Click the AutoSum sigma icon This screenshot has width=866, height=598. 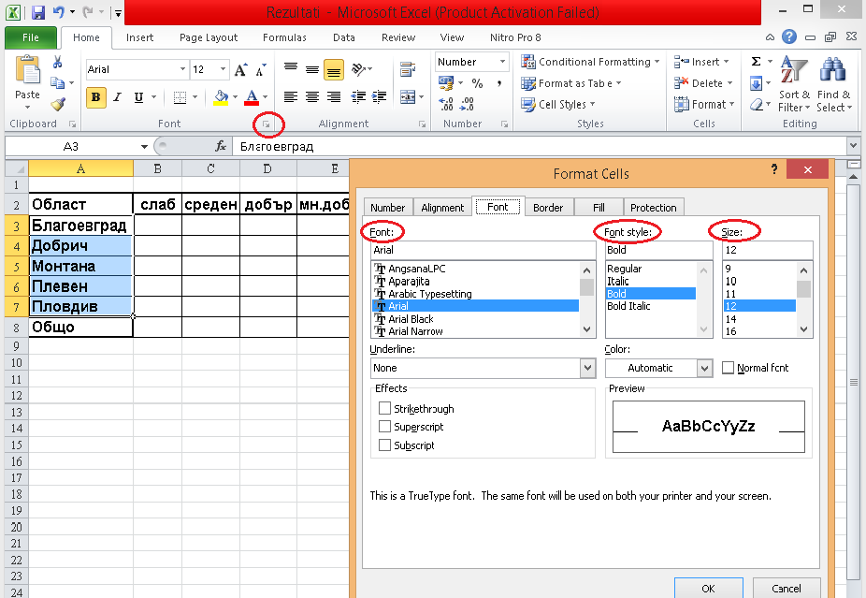[756, 62]
